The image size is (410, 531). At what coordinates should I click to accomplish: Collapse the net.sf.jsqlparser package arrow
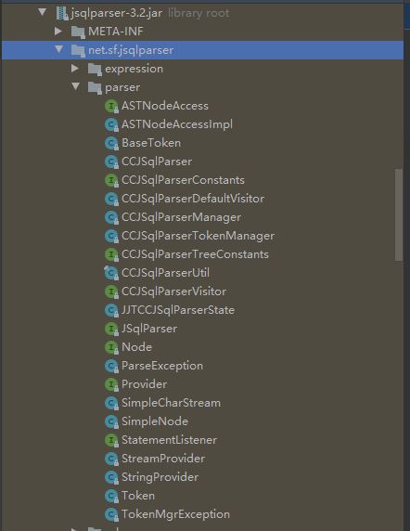pyautogui.click(x=59, y=49)
